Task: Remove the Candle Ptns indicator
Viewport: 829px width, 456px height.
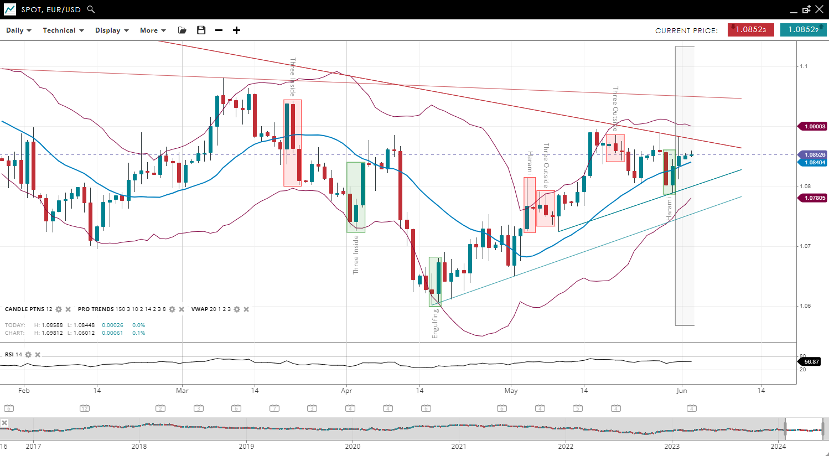Action: [68, 309]
